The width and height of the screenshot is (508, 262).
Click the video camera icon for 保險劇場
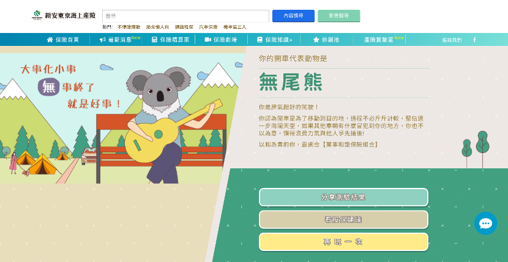(x=207, y=40)
